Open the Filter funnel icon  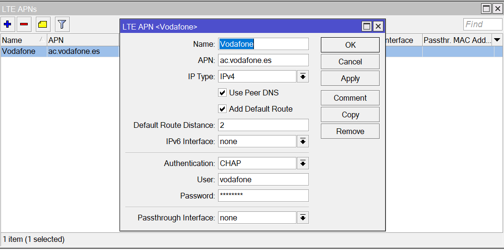coord(62,24)
